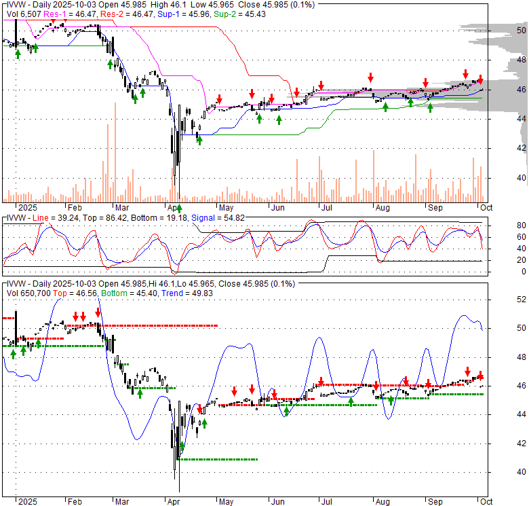Image resolution: width=529 pixels, height=506 pixels.
Task: Click the 'Bottom = 45.40' label in the bottom chart
Action: (x=130, y=293)
